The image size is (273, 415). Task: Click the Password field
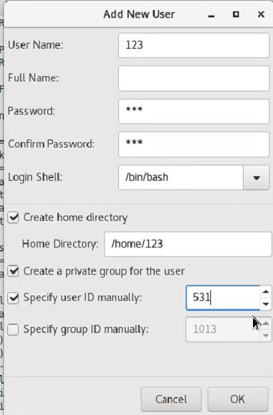pos(194,111)
